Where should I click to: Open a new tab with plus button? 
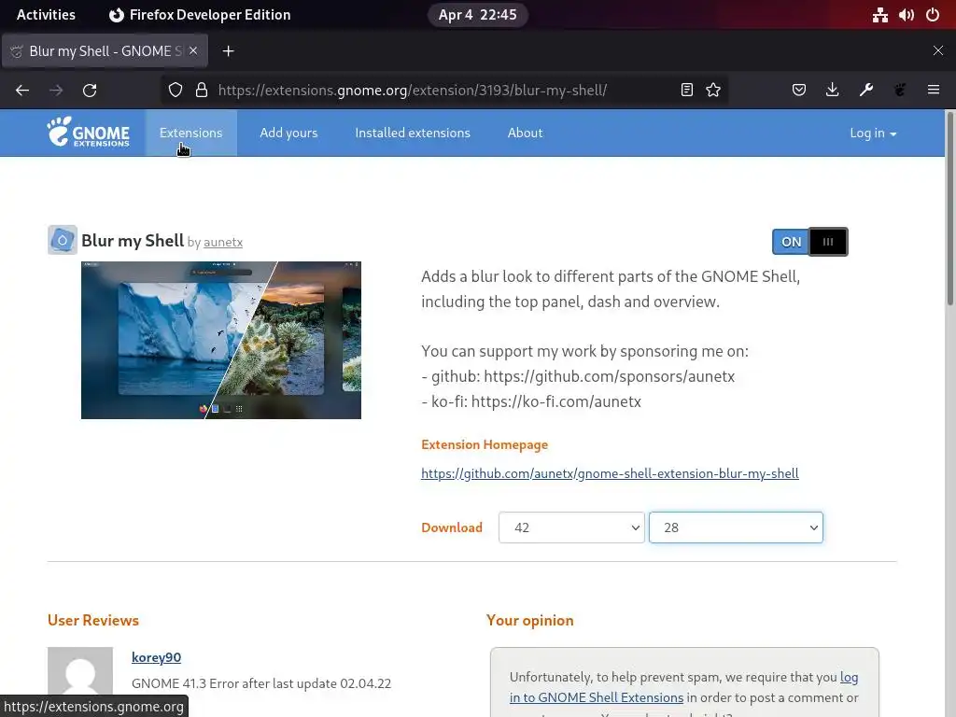tap(228, 51)
